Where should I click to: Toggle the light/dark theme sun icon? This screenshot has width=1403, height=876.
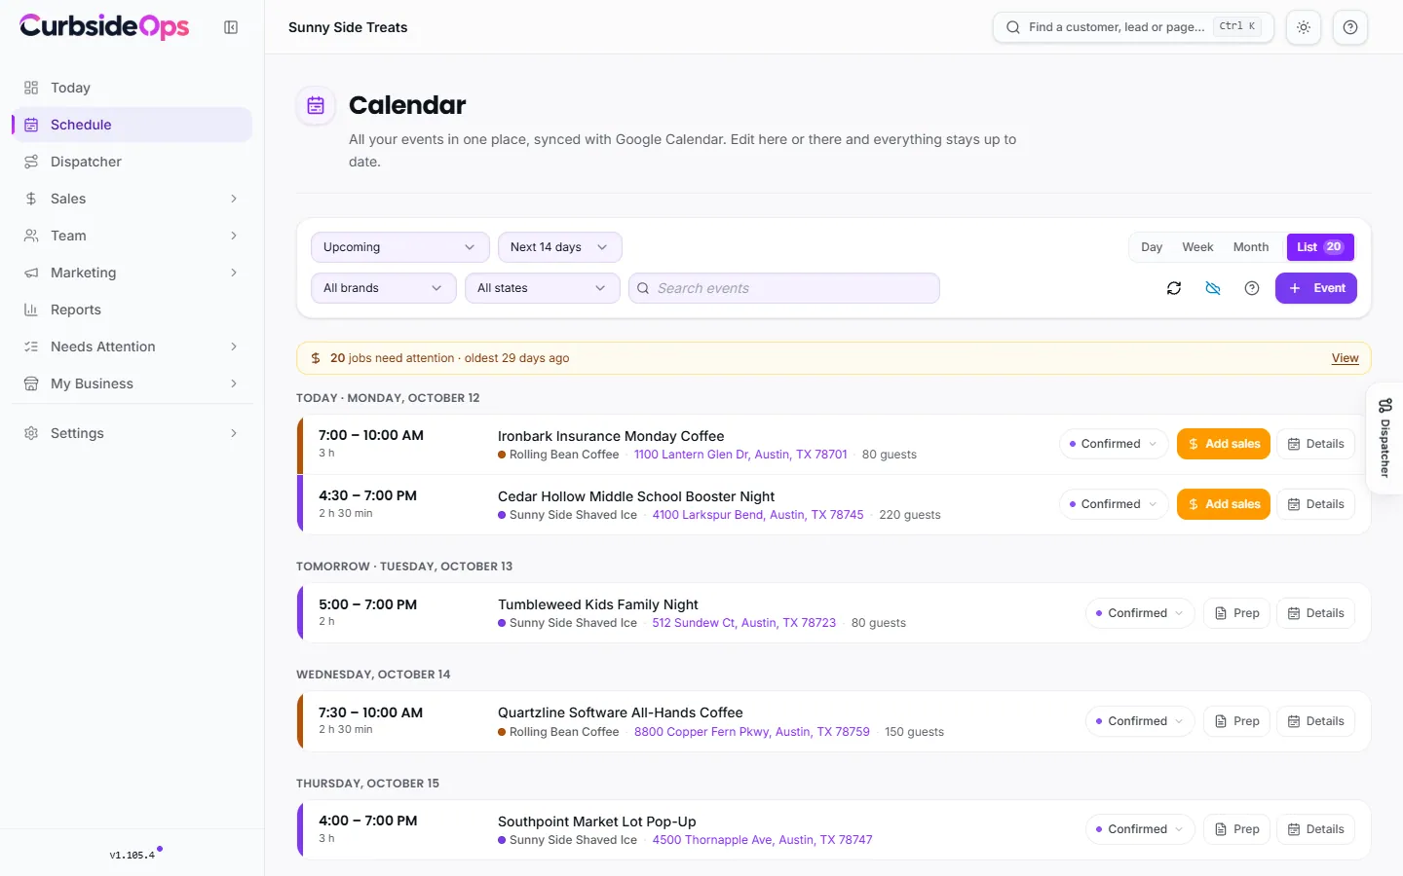coord(1304,27)
